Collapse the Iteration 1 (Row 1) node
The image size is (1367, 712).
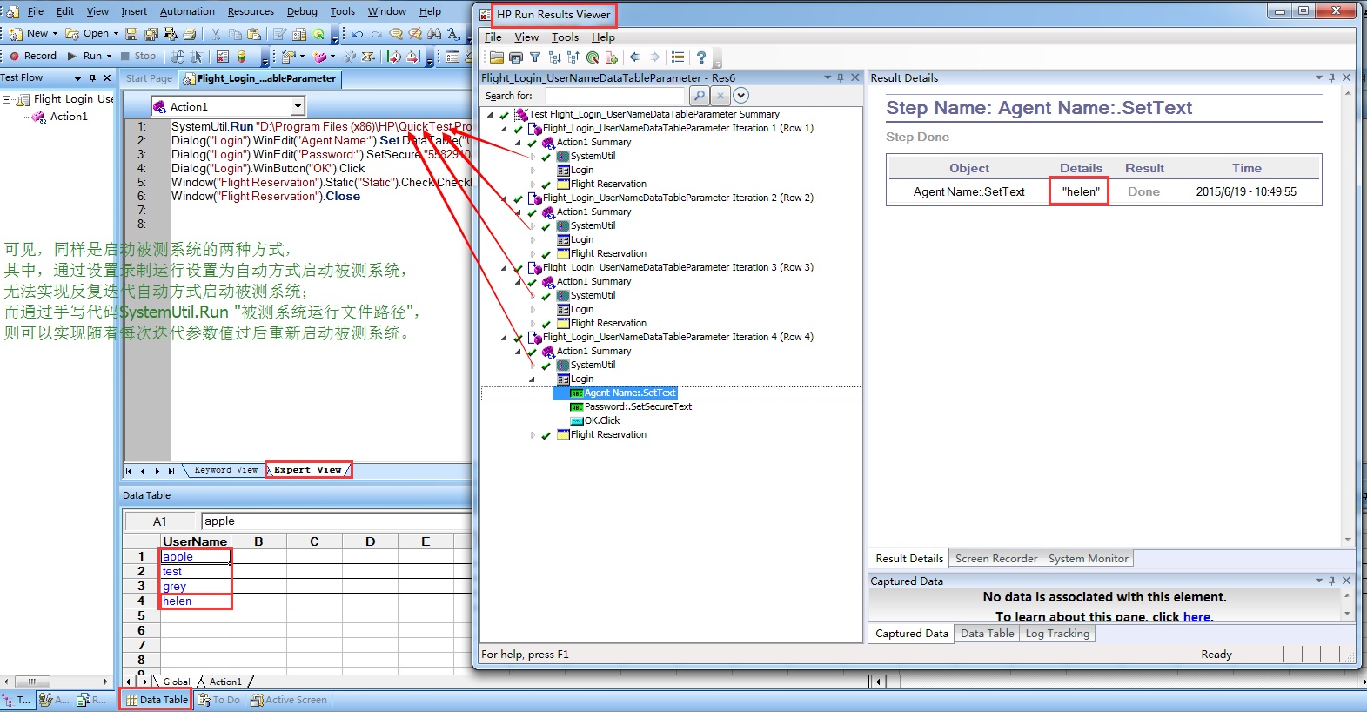coord(505,128)
